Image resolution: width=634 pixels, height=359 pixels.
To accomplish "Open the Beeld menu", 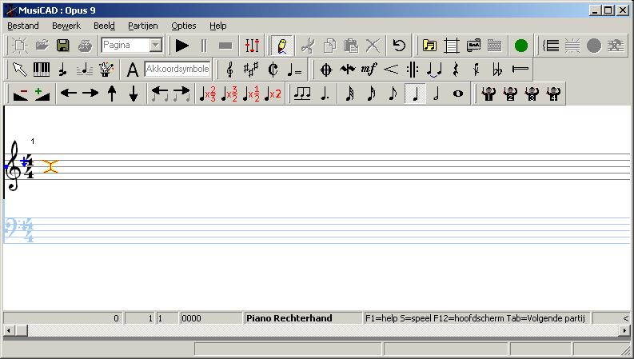I will pos(104,26).
